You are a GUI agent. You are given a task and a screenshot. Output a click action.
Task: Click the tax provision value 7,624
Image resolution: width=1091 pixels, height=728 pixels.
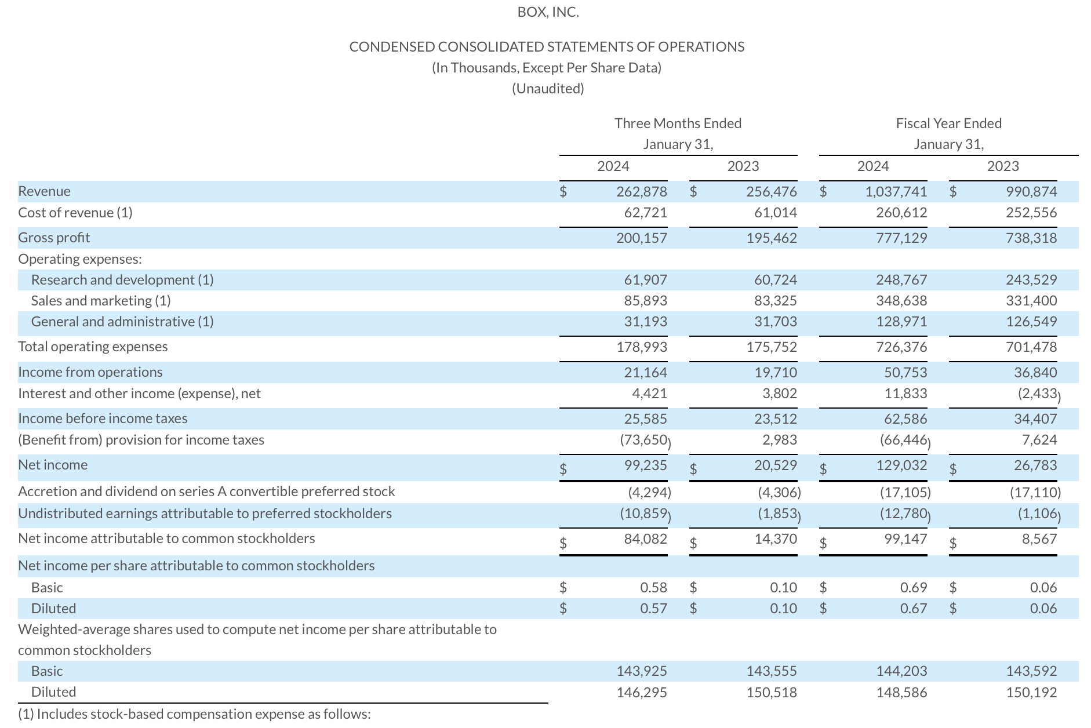[1039, 440]
